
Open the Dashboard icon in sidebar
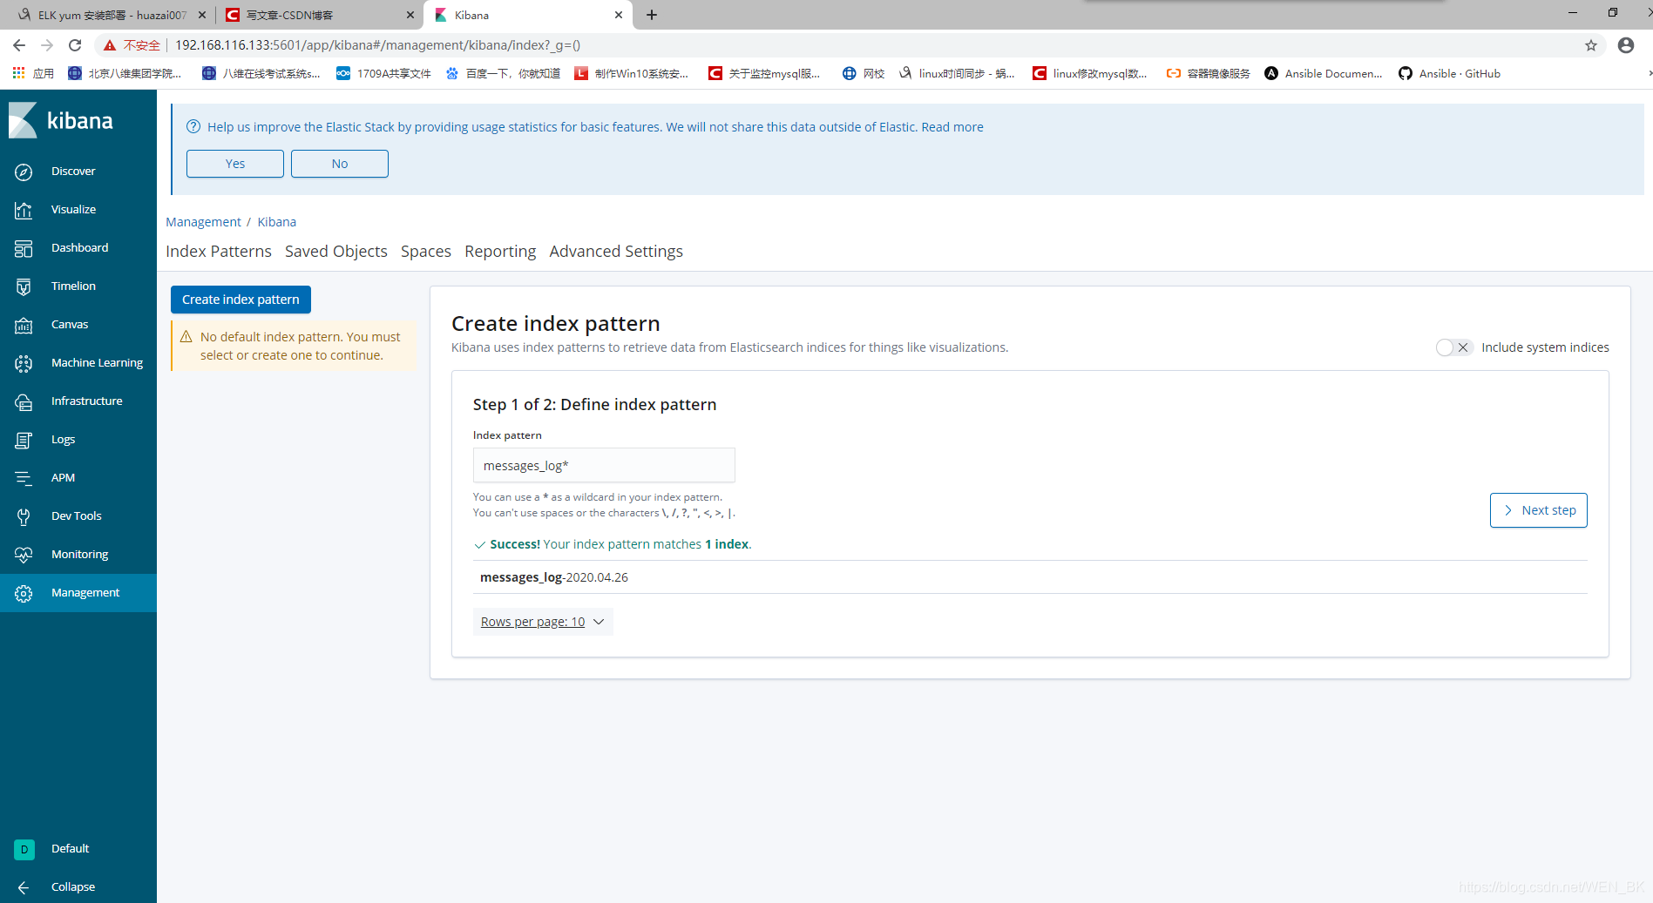point(24,248)
